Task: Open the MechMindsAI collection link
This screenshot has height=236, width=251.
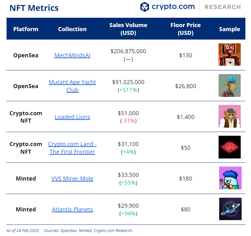Action: pos(72,55)
